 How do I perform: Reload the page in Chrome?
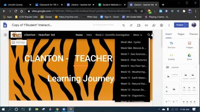tap(16, 11)
